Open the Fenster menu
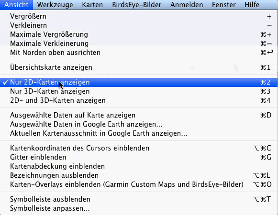This screenshot has width=278, height=215. click(x=224, y=5)
